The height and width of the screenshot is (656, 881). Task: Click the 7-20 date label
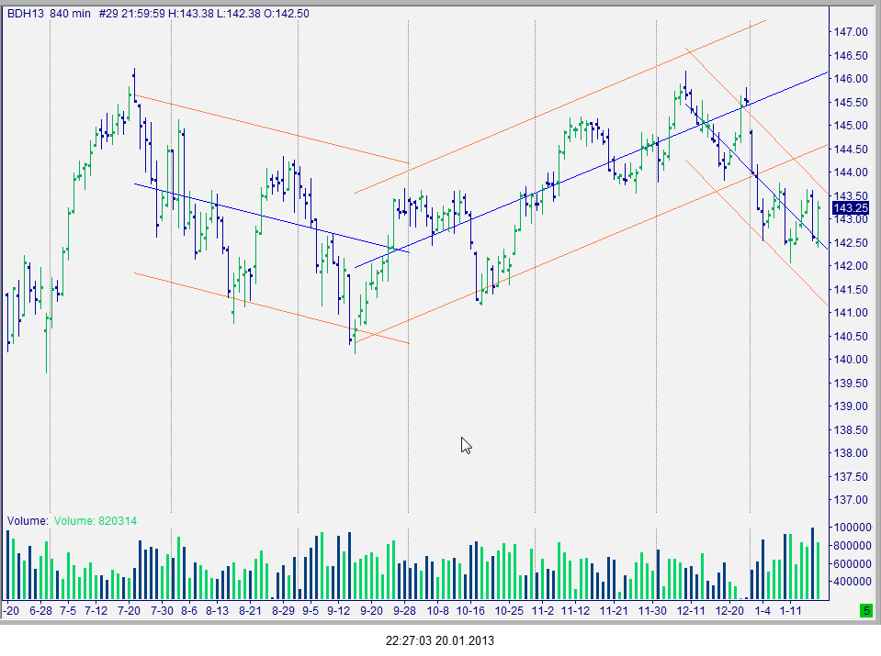point(129,610)
